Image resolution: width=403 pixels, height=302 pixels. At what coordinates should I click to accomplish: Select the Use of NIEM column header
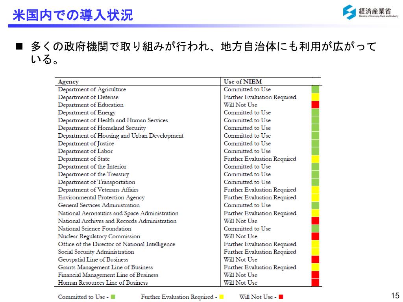242,82
